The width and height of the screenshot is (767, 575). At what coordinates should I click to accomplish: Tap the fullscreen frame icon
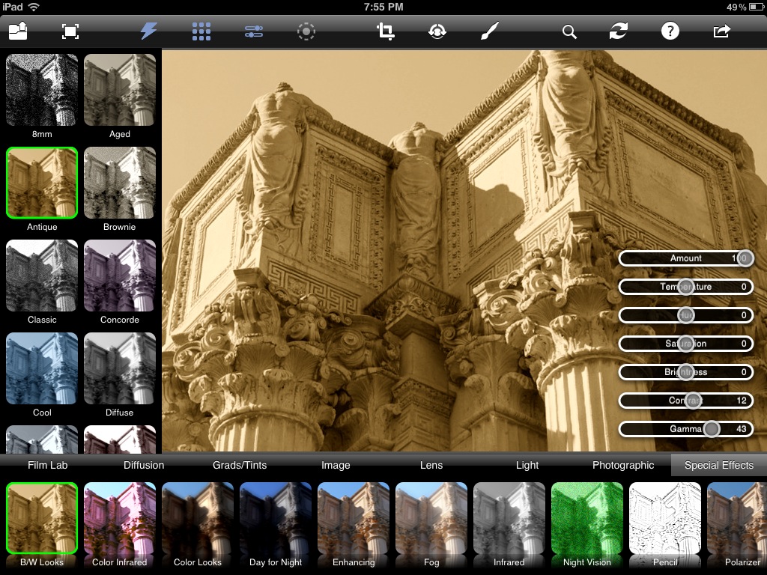coord(70,31)
